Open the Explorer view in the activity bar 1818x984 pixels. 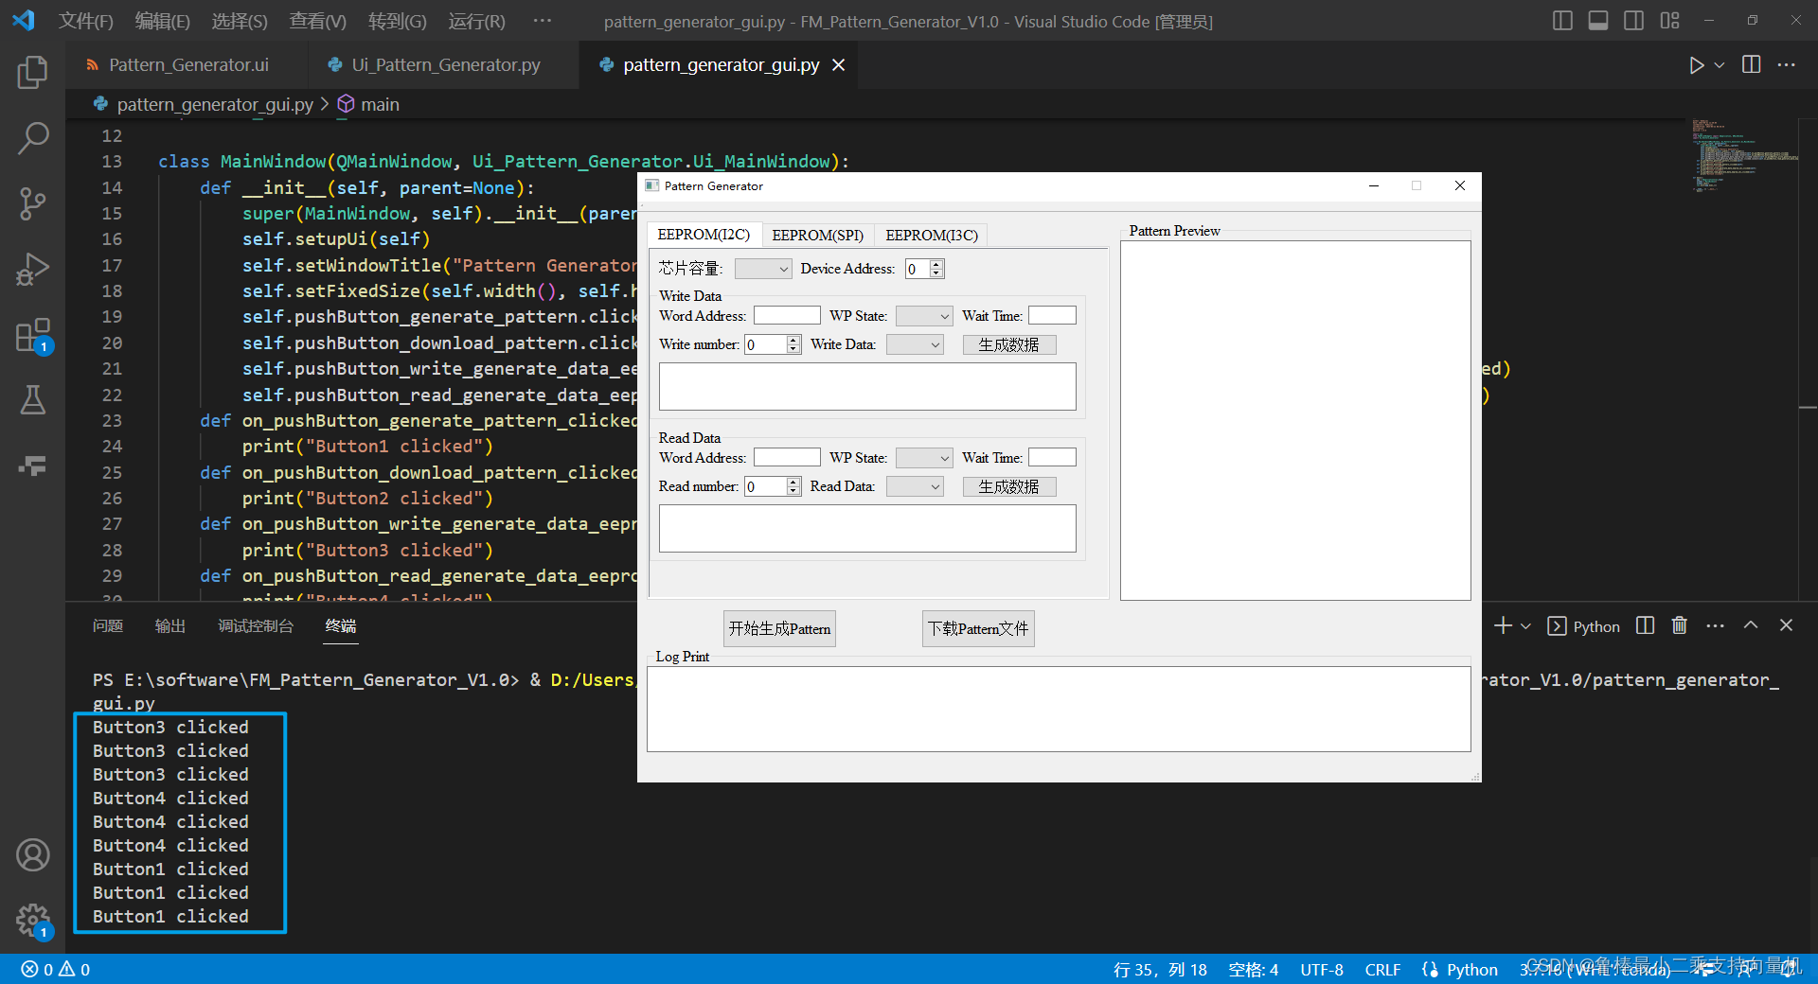point(33,73)
